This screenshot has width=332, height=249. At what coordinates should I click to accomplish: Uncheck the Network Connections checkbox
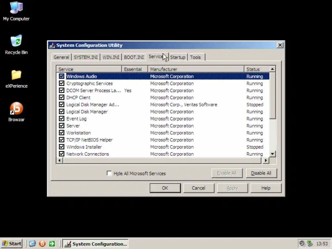[62, 154]
